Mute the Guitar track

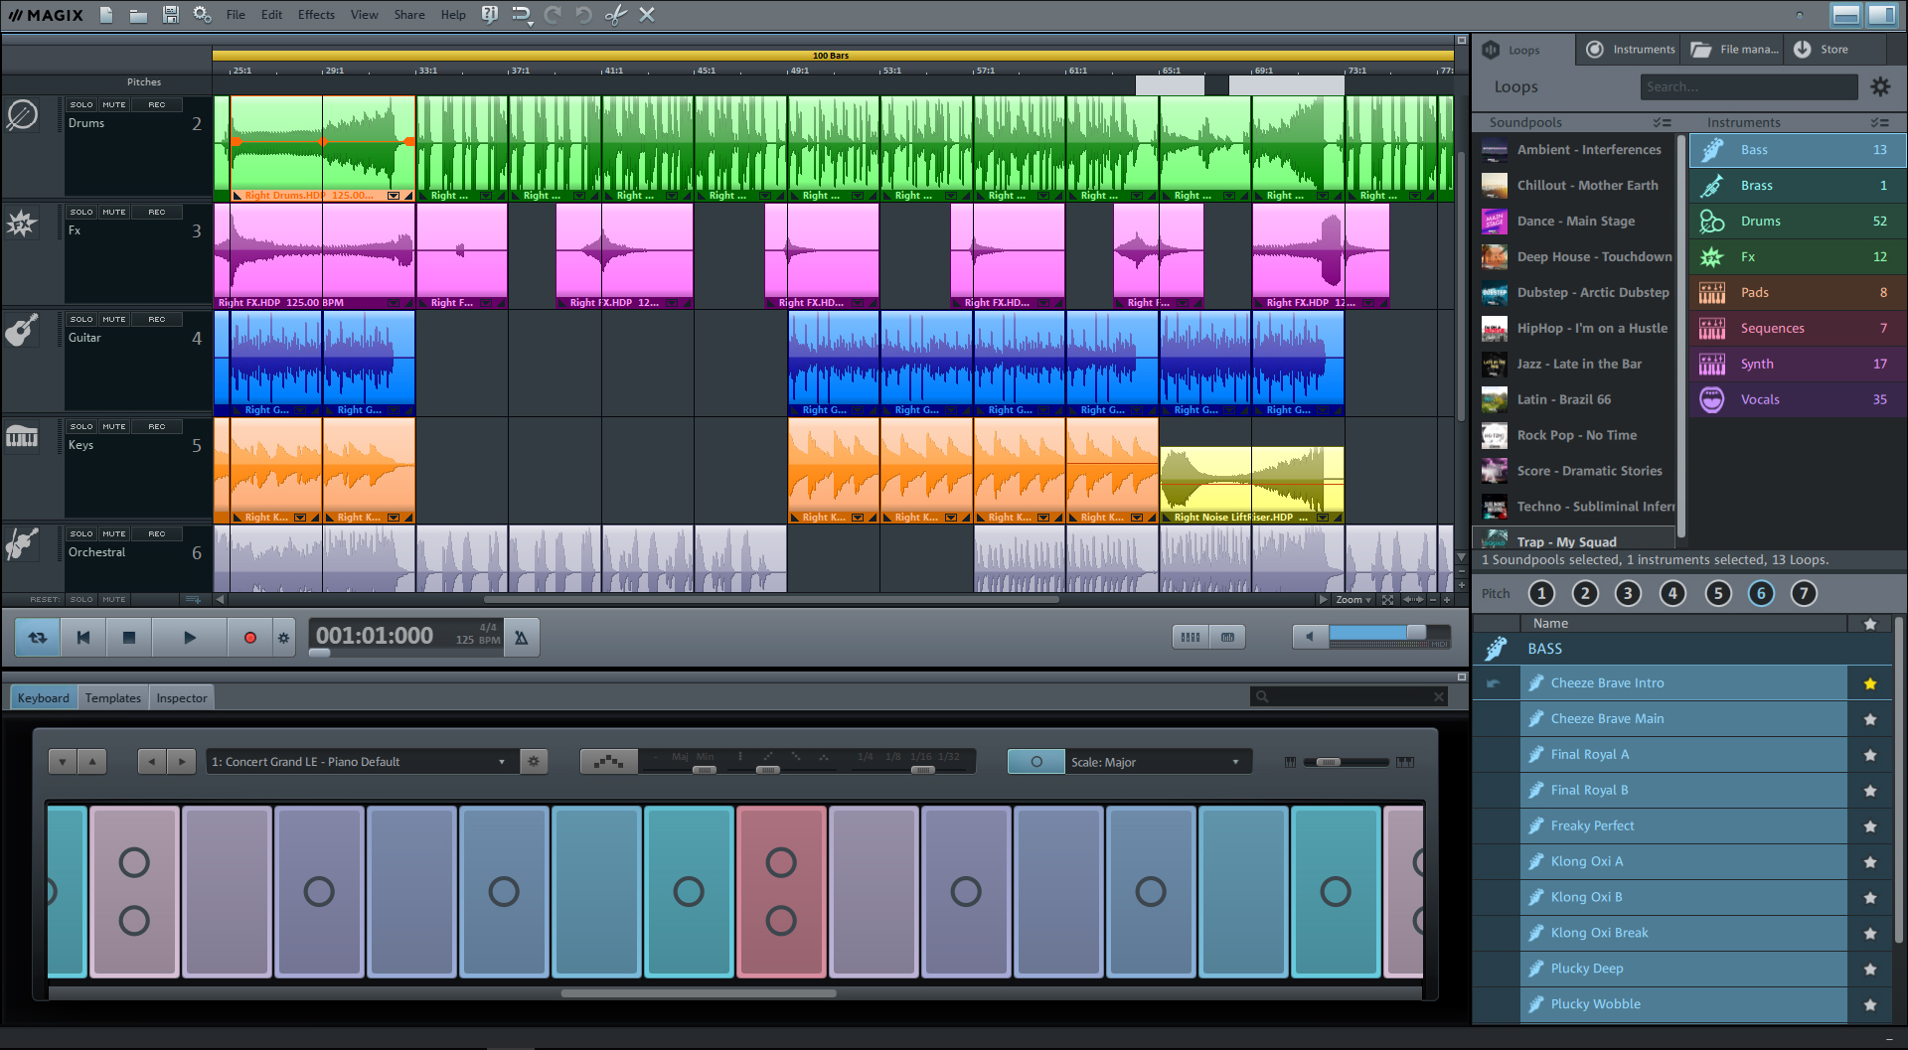tap(114, 318)
